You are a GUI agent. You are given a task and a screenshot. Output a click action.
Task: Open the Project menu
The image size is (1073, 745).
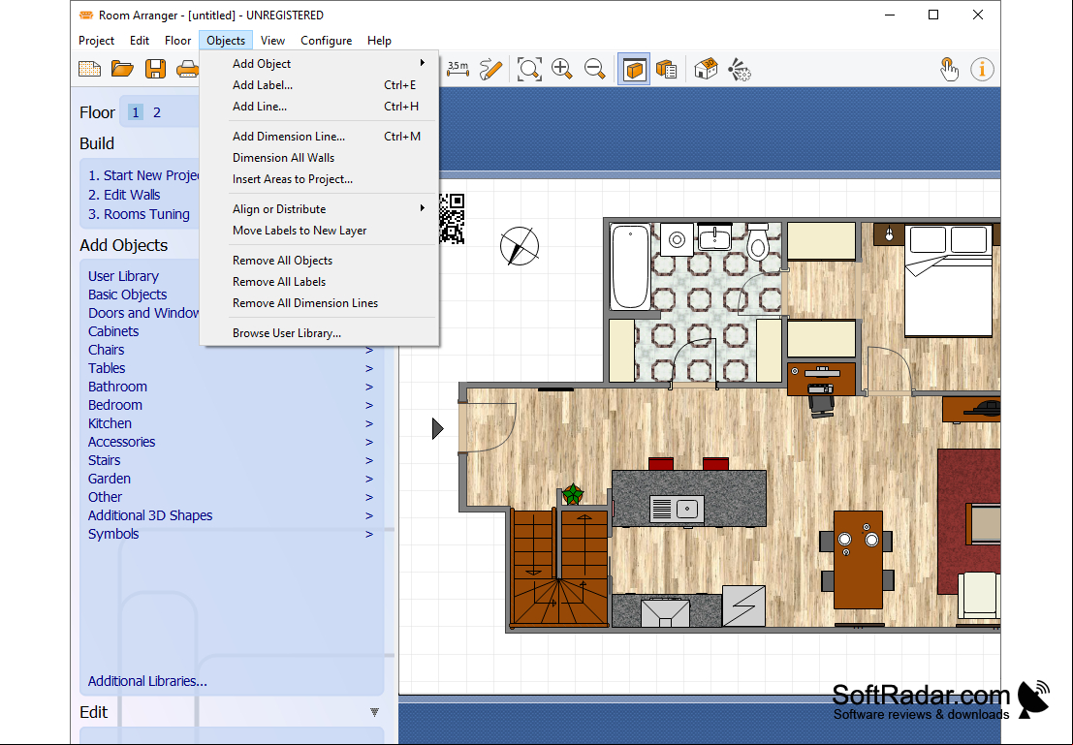(x=97, y=41)
